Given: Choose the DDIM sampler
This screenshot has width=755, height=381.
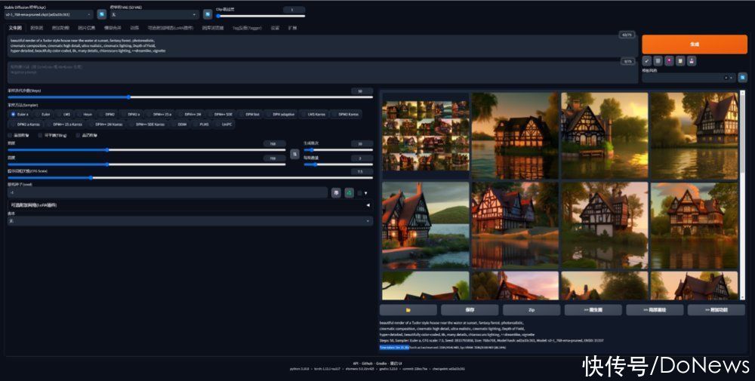Looking at the screenshot, I should pos(180,124).
